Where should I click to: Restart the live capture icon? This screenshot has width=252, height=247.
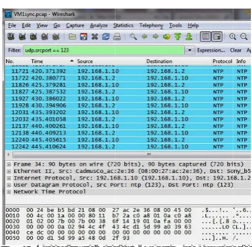(56, 37)
